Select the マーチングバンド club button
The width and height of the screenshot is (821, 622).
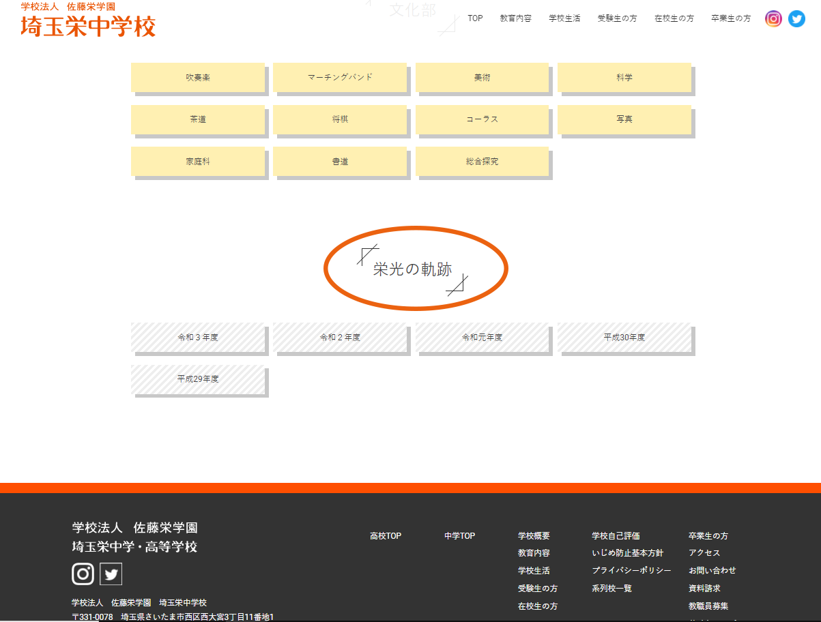coord(340,77)
